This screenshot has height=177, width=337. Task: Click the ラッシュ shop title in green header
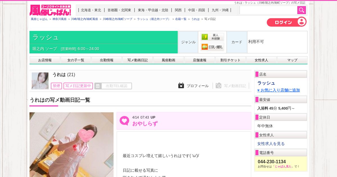(46, 37)
